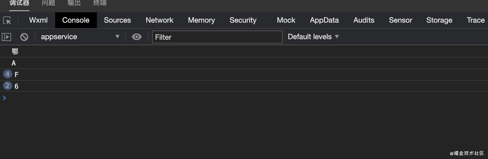The height and width of the screenshot is (159, 488).
Task: Toggle the console sidebar panel icon
Action: 6,37
